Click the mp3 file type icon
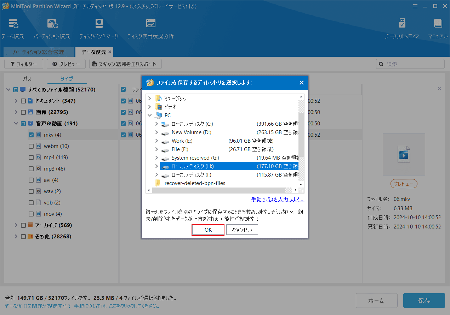The height and width of the screenshot is (315, 450). [x=39, y=169]
